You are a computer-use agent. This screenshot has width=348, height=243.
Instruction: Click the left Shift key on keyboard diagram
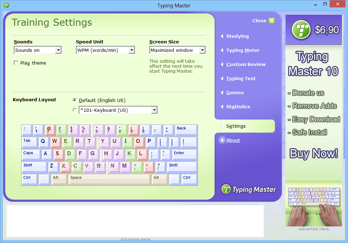[34, 167]
